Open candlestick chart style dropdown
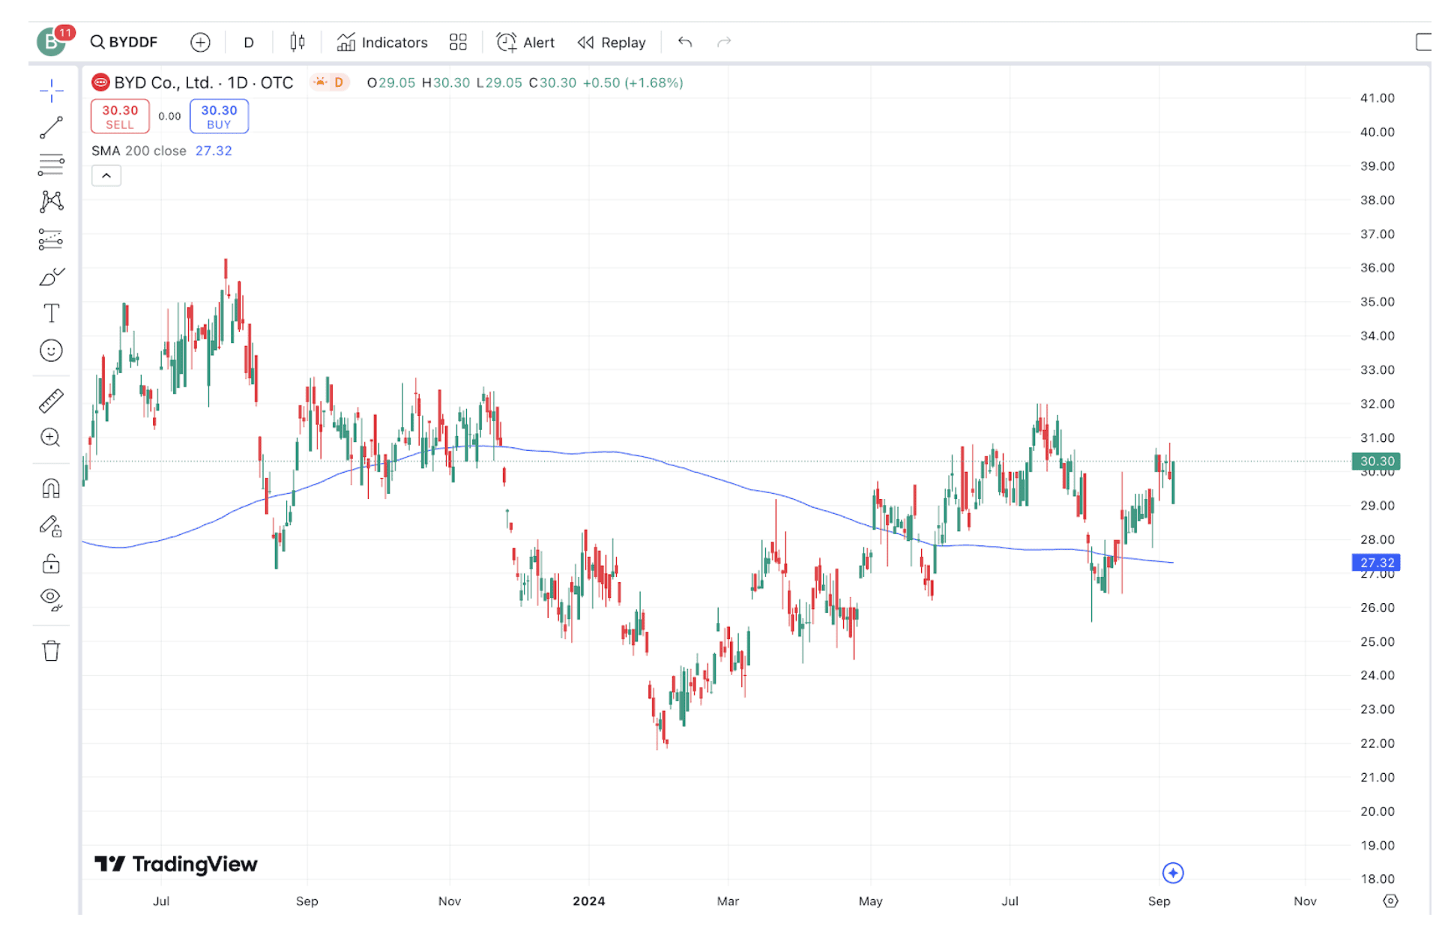Viewport: 1439px width, 938px height. pos(298,43)
